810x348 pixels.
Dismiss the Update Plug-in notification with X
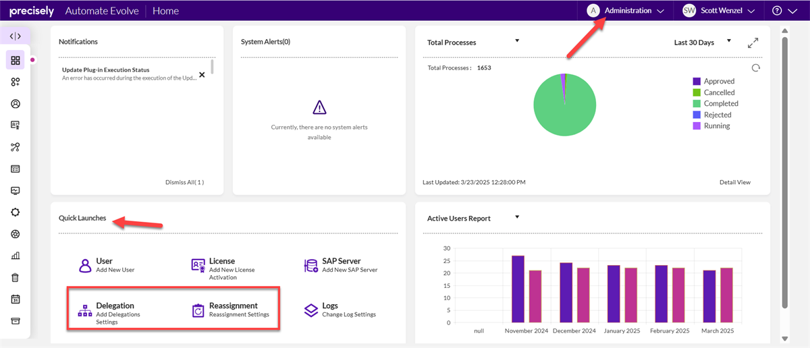(x=202, y=74)
